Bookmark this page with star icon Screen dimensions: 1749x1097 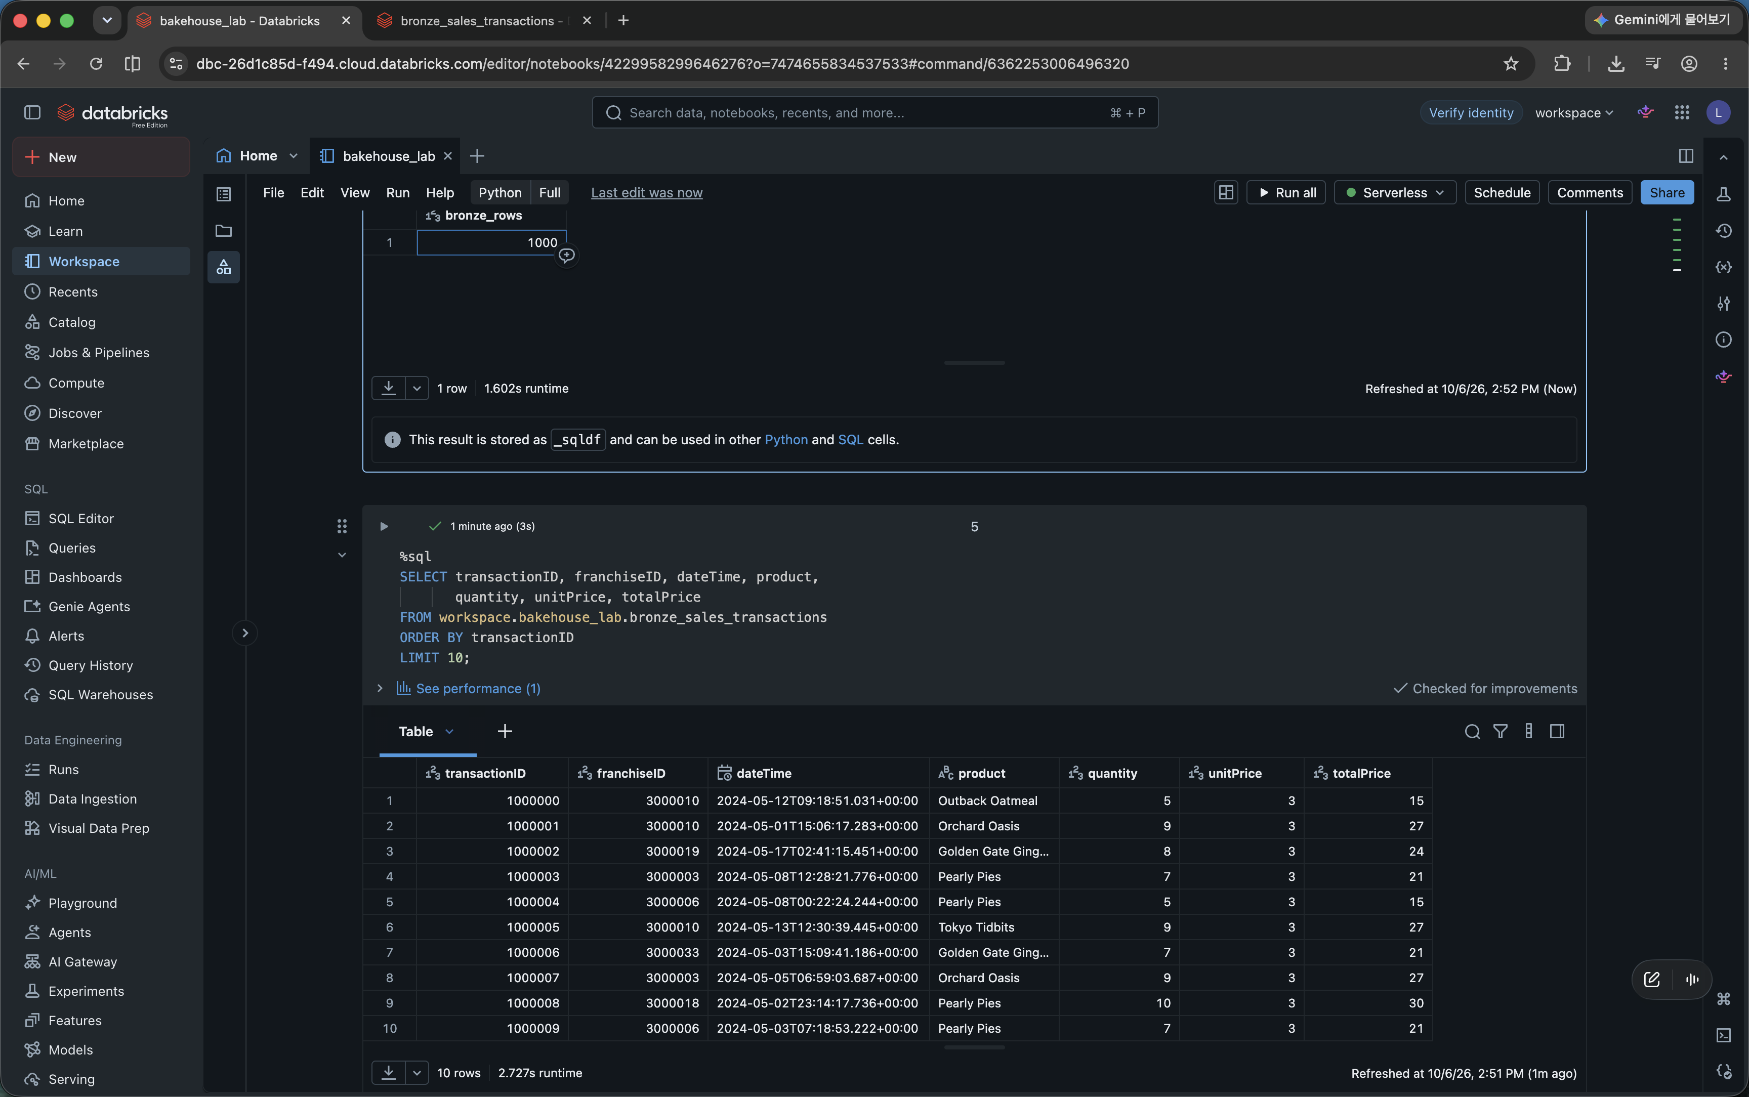coord(1511,64)
